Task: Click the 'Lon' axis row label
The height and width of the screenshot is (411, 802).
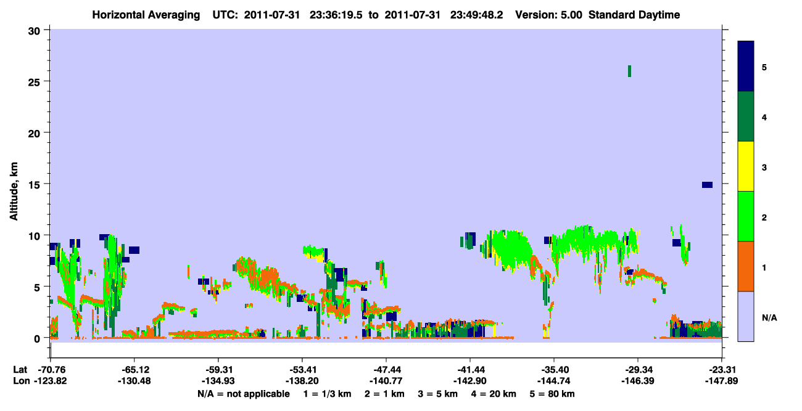Action: coord(20,381)
